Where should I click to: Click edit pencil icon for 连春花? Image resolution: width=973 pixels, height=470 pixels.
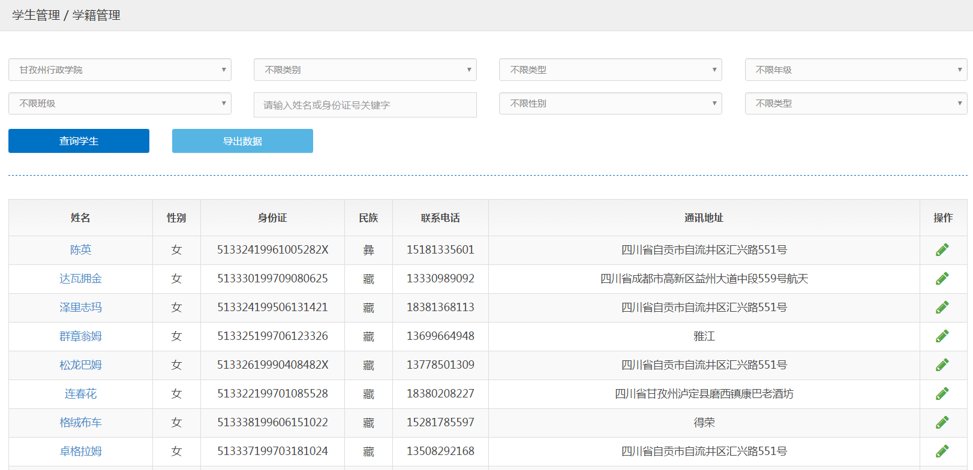coord(942,394)
